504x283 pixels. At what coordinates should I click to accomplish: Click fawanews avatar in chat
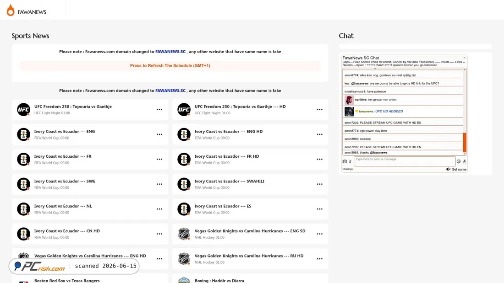pyautogui.click(x=349, y=112)
